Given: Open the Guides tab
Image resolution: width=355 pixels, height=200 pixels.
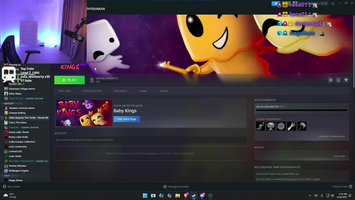Looking at the screenshot, I should (143, 91).
